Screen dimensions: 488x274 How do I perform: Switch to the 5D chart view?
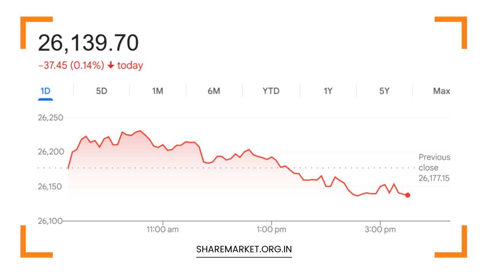coord(101,91)
